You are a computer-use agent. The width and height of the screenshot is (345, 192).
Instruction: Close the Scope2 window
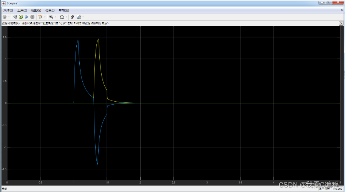[338, 2]
